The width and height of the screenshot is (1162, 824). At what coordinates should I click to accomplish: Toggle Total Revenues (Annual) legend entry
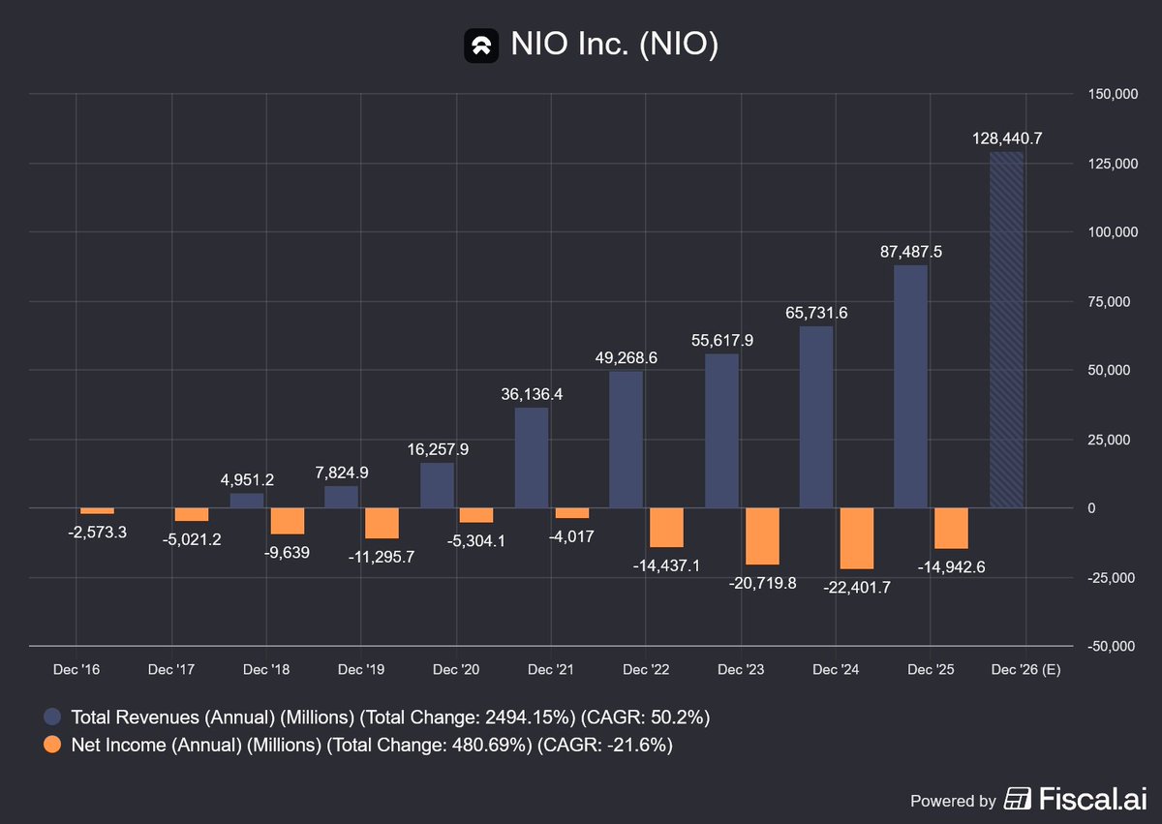pyautogui.click(x=378, y=717)
